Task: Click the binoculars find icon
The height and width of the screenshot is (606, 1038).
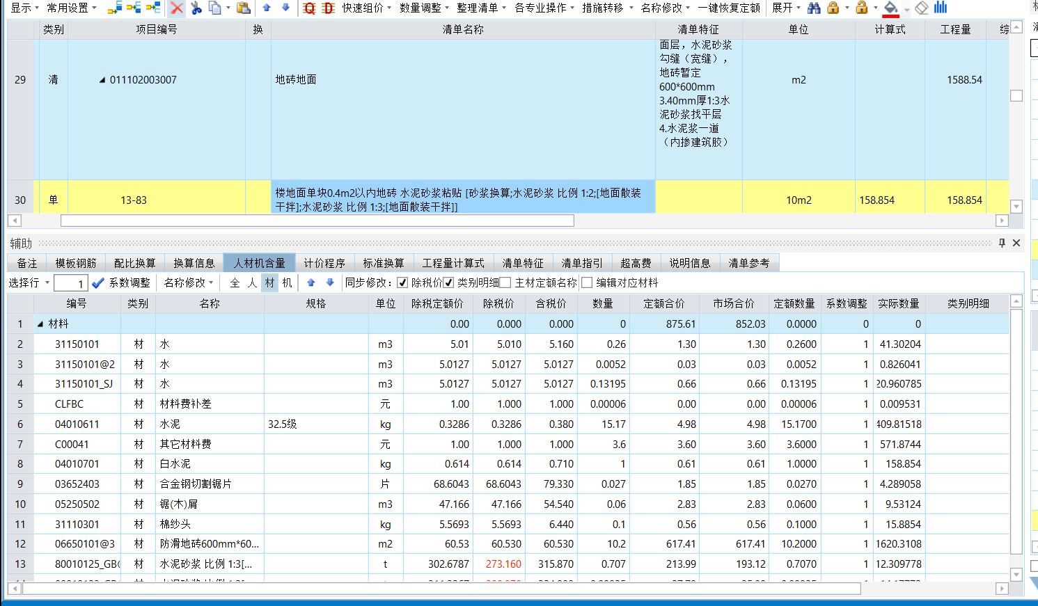Action: (814, 8)
